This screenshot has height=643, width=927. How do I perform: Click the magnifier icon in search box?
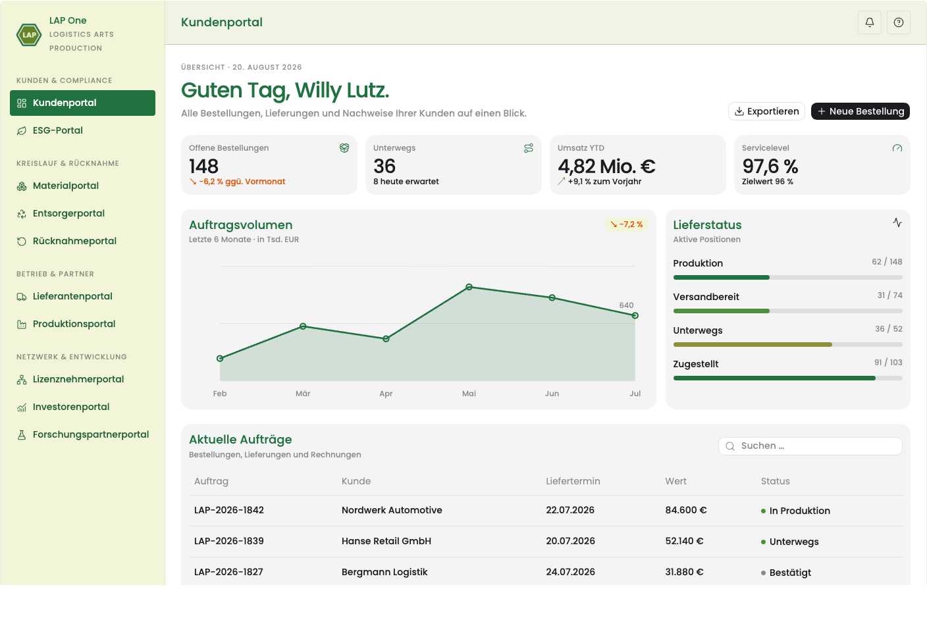coord(730,446)
